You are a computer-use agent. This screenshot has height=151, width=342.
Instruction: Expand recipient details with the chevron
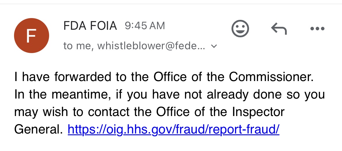pos(214,46)
